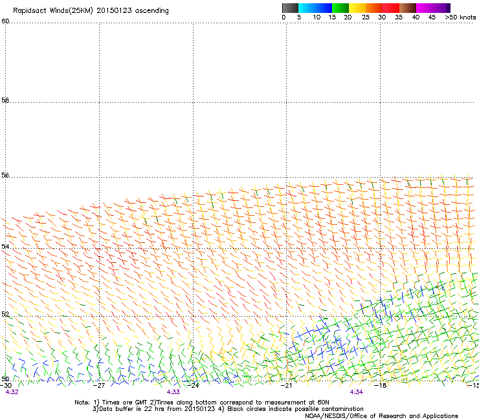Image resolution: width=479 pixels, height=420 pixels.
Task: Click the gray 0-5 knots color segment
Action: pyautogui.click(x=290, y=8)
